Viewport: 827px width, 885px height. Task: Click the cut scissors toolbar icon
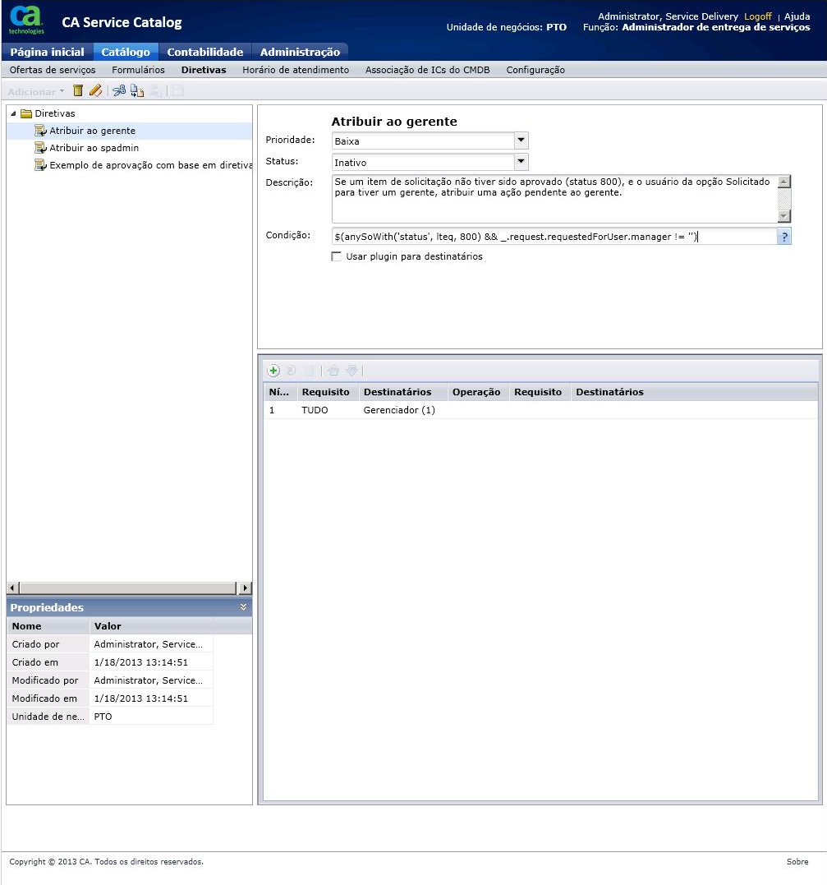click(119, 91)
